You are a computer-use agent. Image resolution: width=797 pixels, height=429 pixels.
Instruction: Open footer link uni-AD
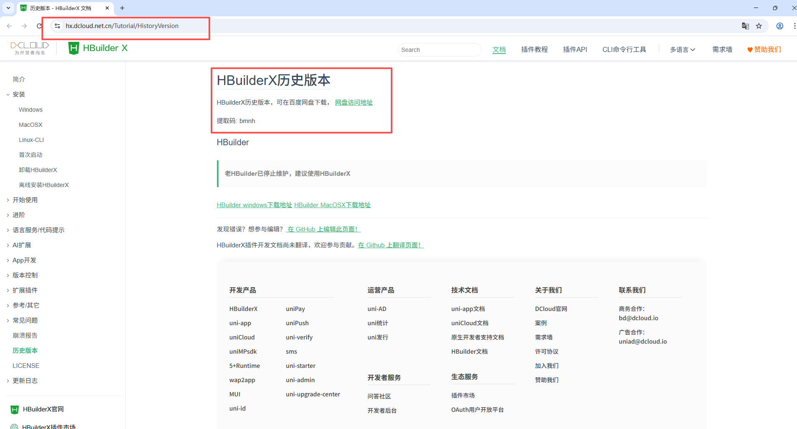click(x=377, y=309)
